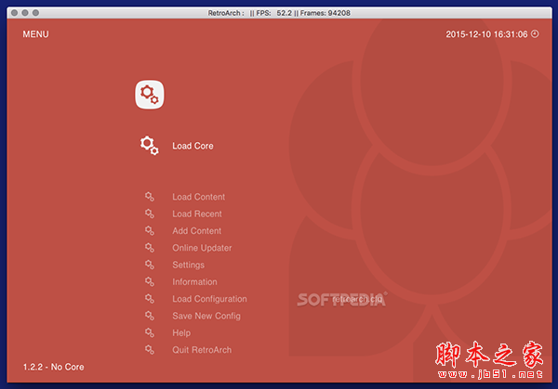Maximize the RetroArch window

[35, 13]
